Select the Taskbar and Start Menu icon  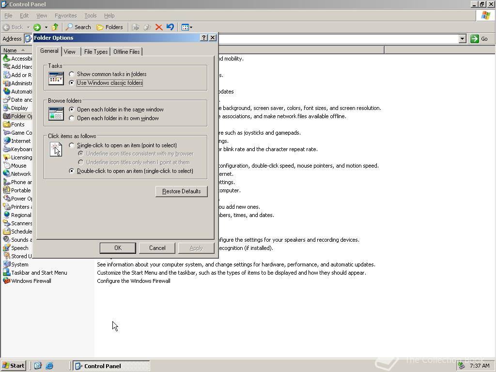[x=7, y=273]
